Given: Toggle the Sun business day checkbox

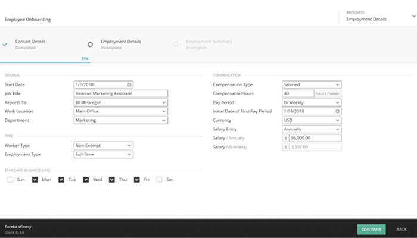Looking at the screenshot, I should (10, 179).
